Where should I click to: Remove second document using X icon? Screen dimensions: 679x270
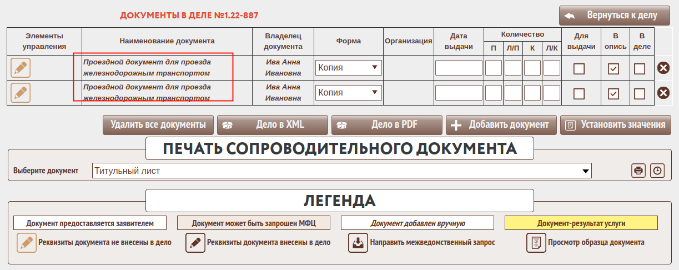tap(663, 93)
